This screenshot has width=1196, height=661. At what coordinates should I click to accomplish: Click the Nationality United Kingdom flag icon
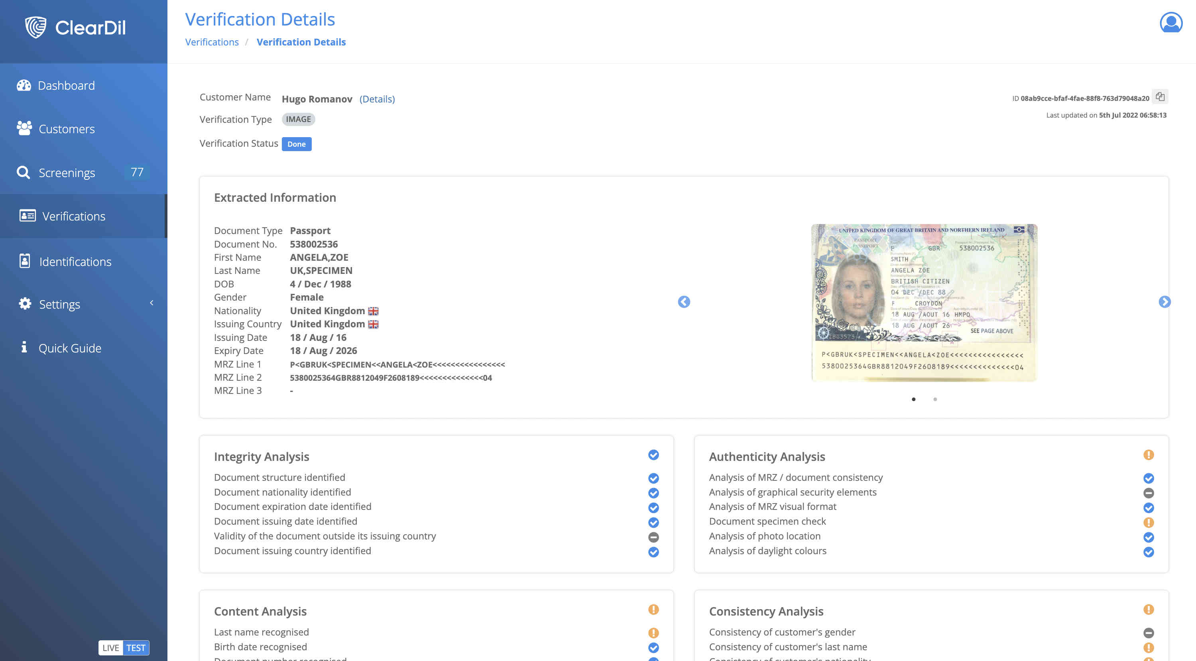[x=373, y=311]
